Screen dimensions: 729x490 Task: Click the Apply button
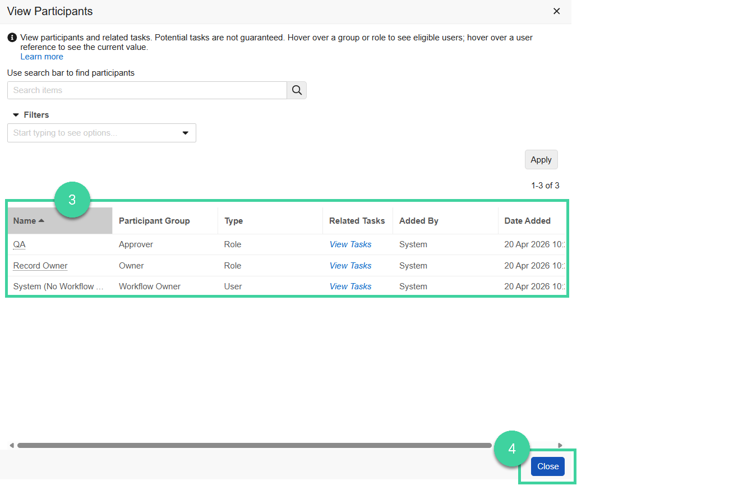point(541,160)
